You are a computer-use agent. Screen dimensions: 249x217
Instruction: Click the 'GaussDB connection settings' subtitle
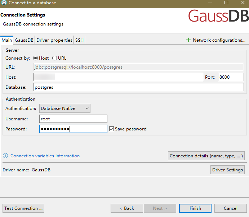click(x=33, y=24)
